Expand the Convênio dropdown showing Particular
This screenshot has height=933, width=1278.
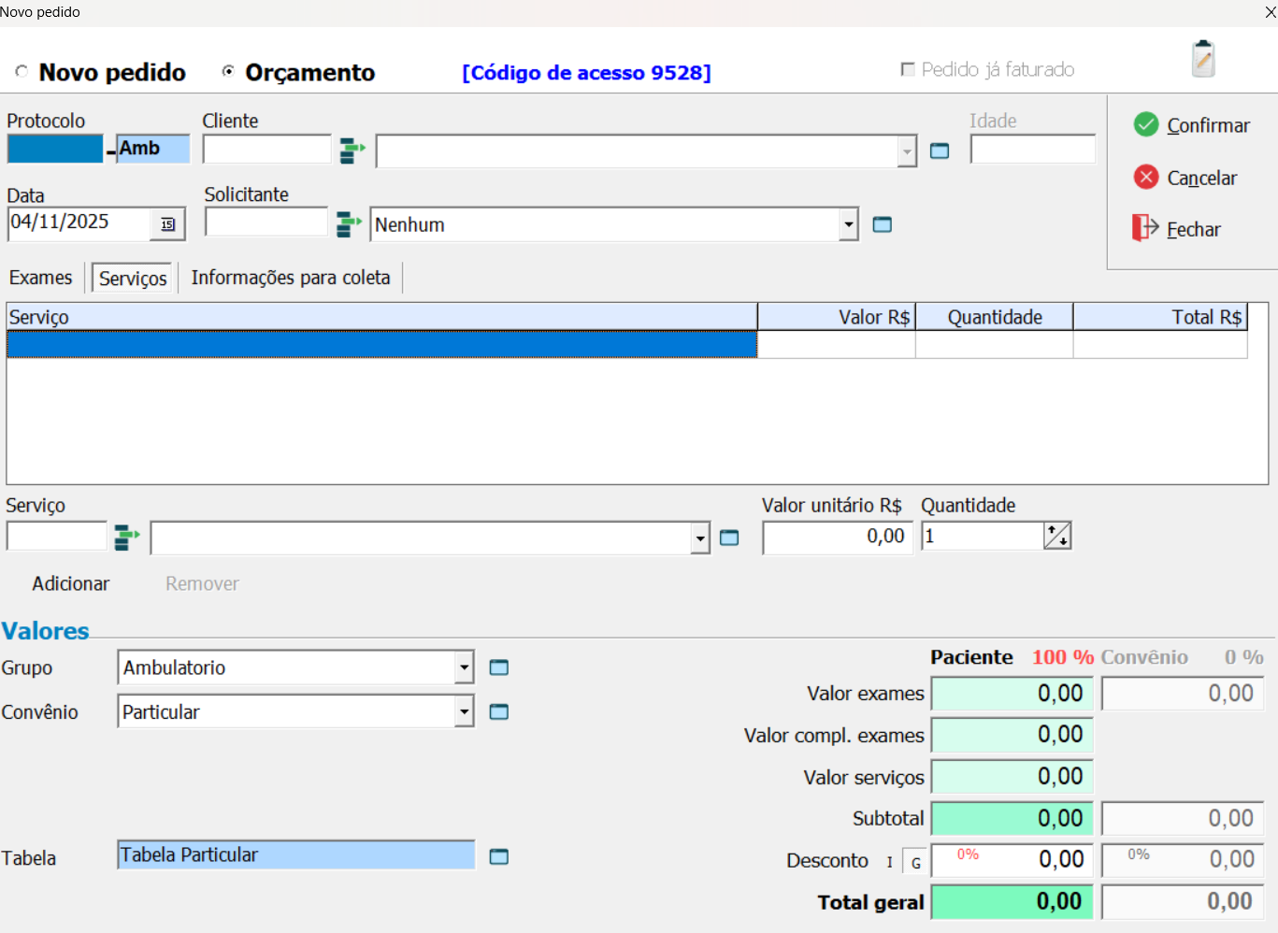tap(464, 712)
